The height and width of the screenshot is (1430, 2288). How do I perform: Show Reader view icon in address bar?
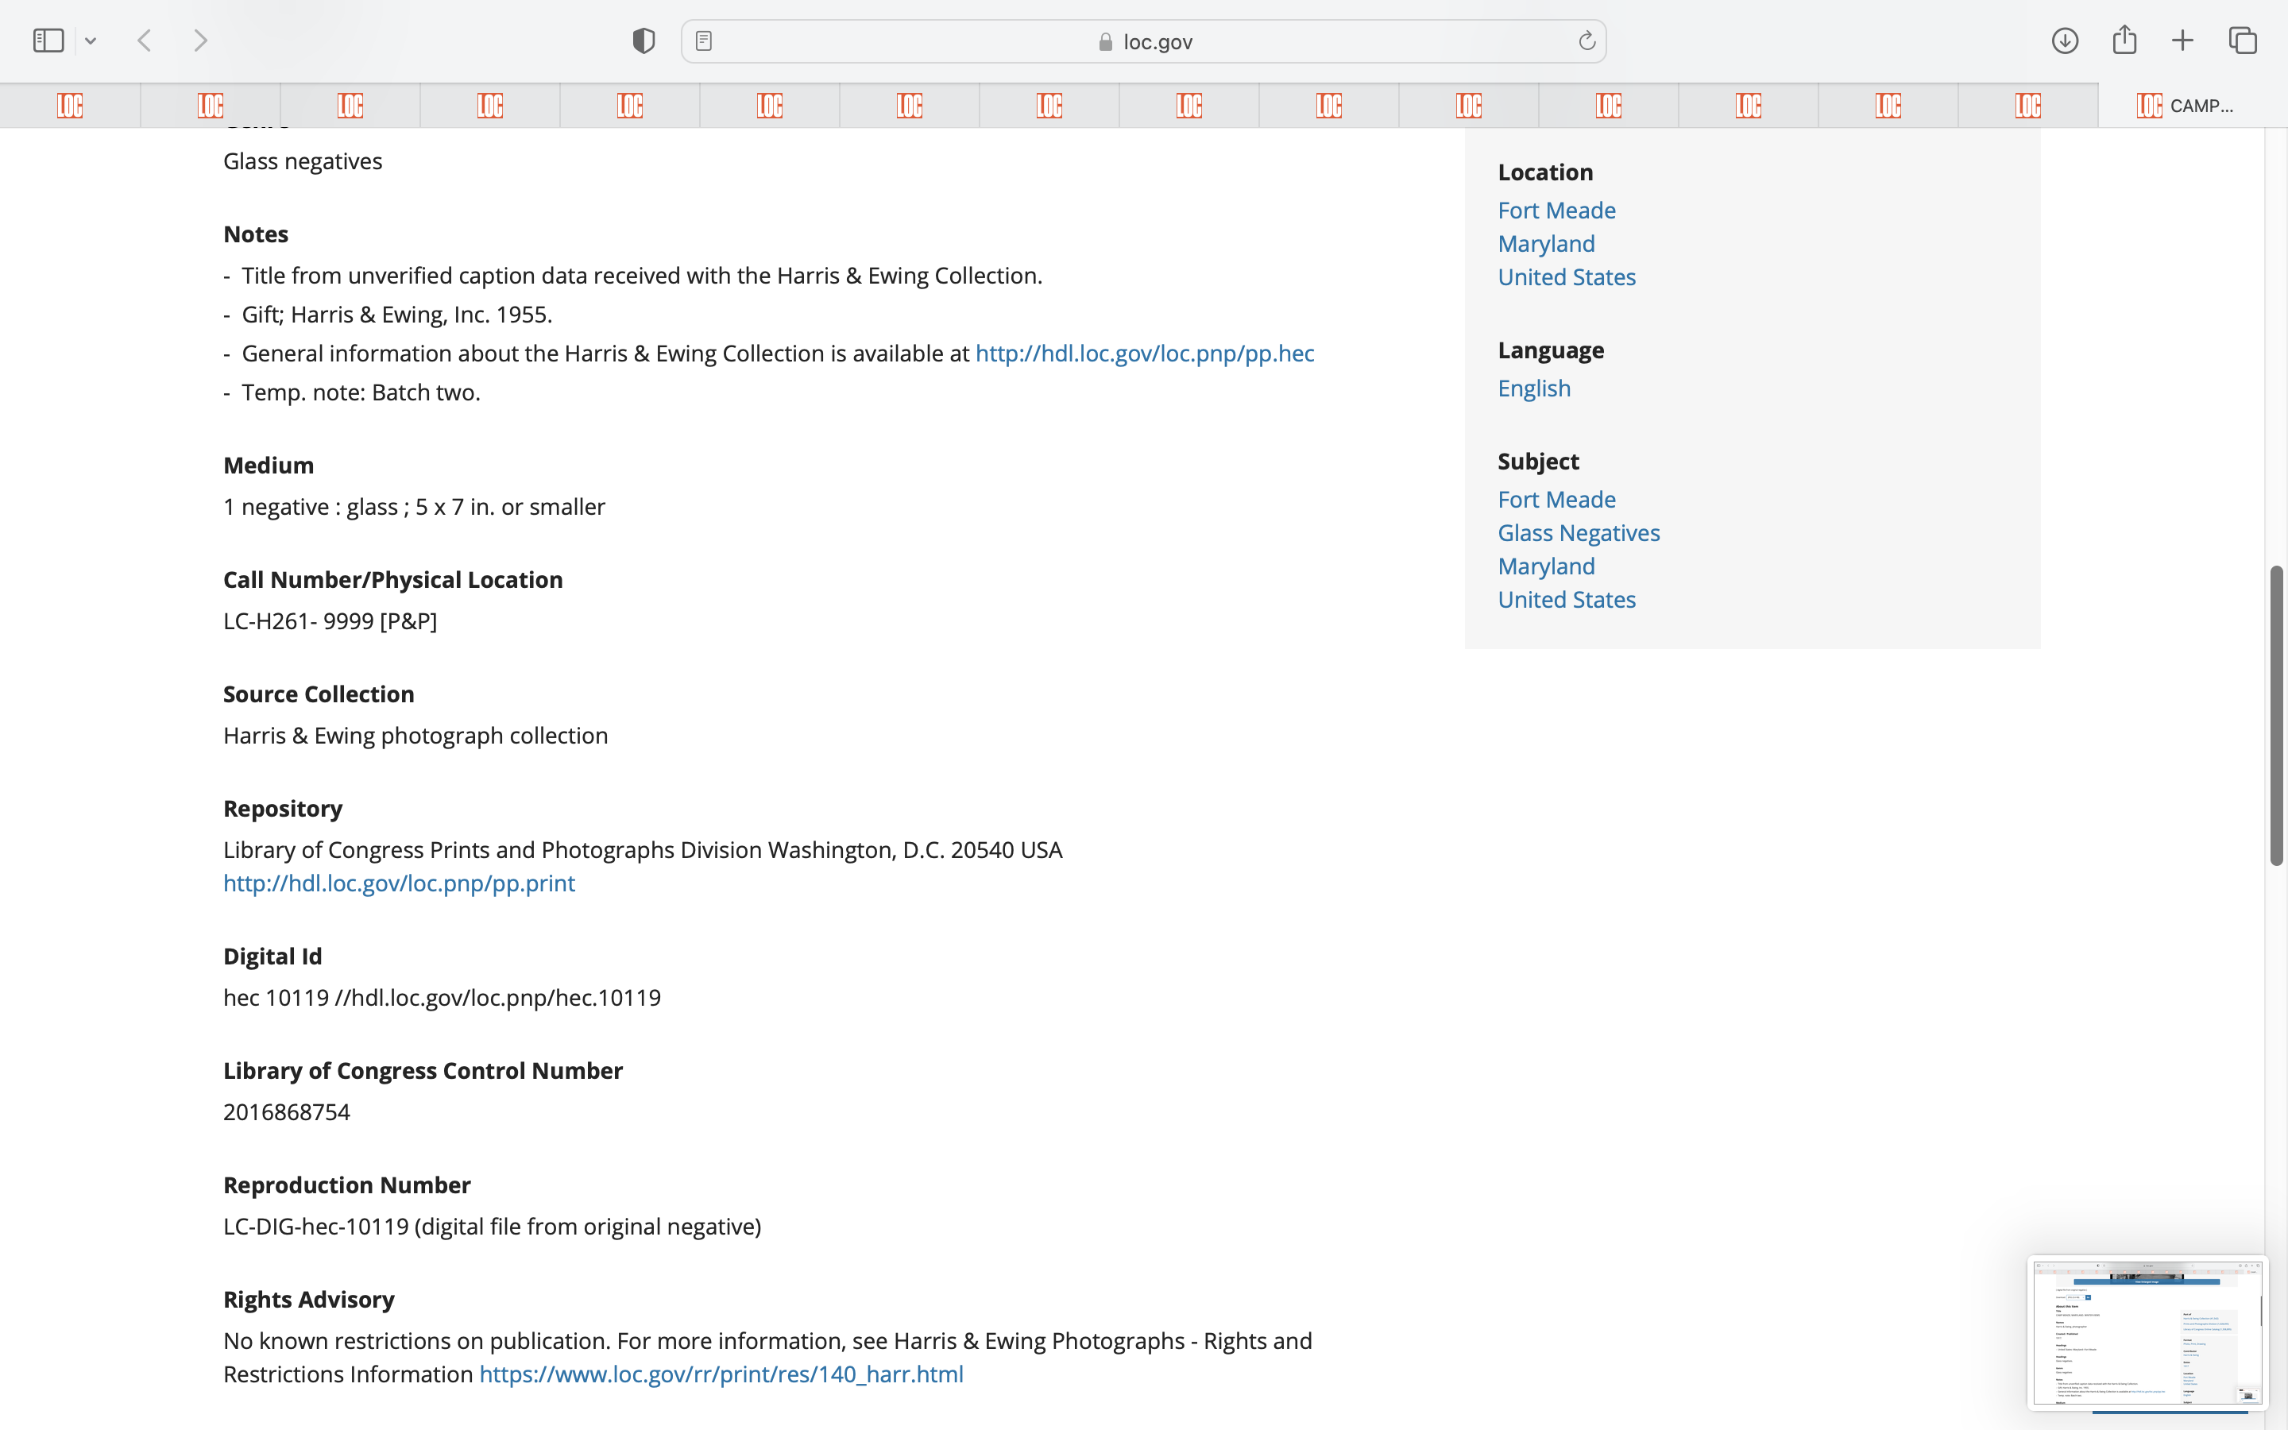pyautogui.click(x=703, y=41)
